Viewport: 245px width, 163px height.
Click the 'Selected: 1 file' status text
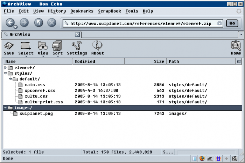click(23, 152)
